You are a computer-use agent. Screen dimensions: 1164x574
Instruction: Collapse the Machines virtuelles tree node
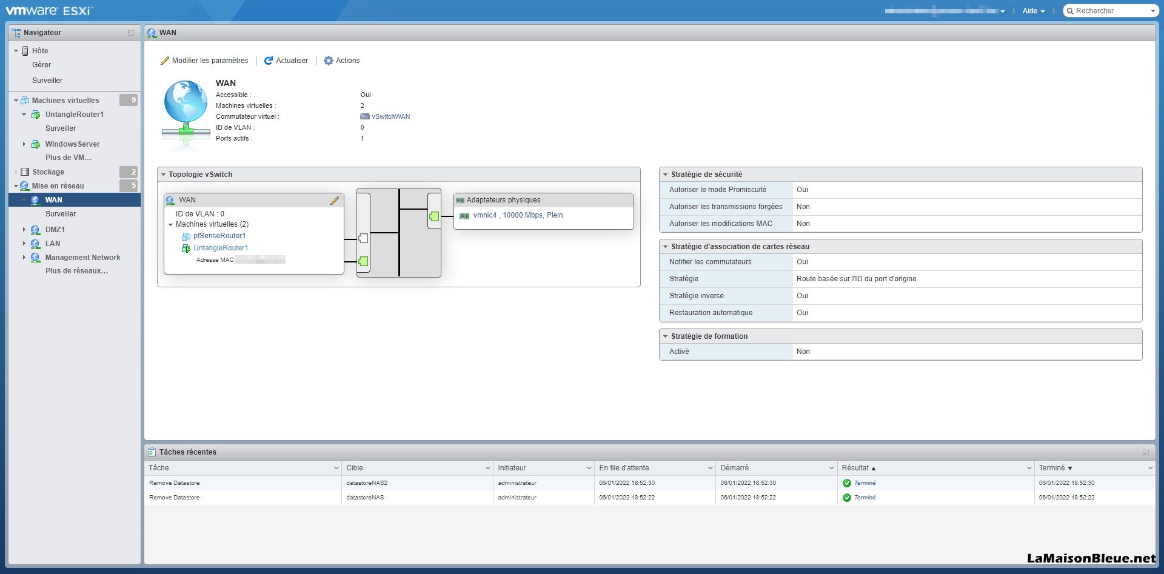(16, 101)
